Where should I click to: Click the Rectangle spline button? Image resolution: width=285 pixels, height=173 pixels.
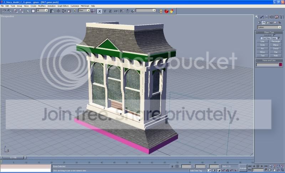point(276,41)
